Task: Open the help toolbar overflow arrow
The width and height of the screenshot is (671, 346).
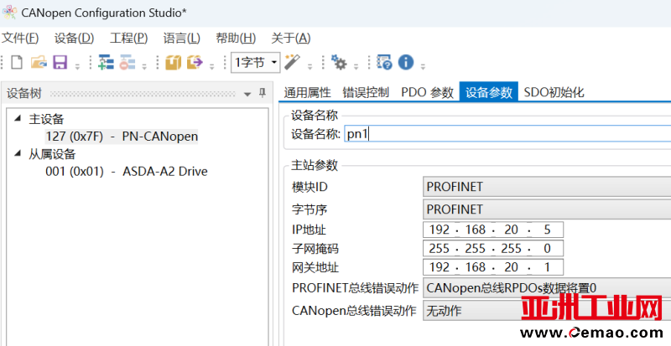Action: click(x=423, y=66)
